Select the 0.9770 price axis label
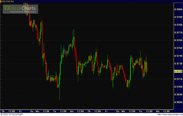 coord(178,33)
